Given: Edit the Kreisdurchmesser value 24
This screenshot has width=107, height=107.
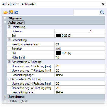Looking at the screenshot, I should (x=80, y=44).
